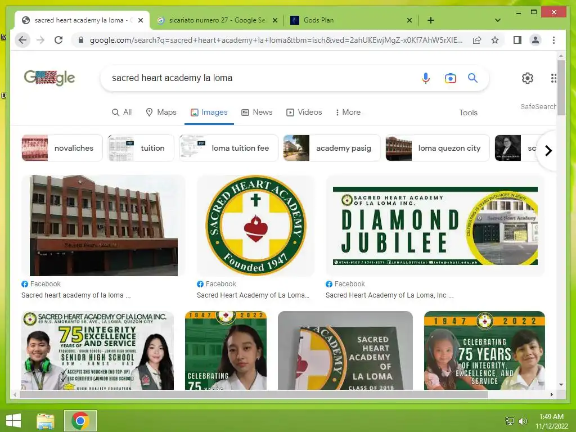
Task: Open 'Sacred heart academy of la loma ...' caption
Action: tap(76, 295)
